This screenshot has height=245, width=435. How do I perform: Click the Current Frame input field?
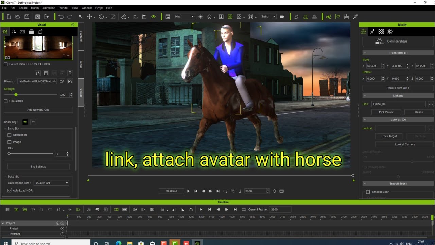280,209
